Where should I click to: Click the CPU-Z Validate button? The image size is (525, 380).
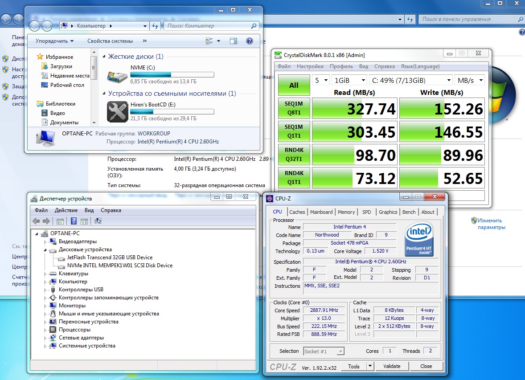click(392, 366)
